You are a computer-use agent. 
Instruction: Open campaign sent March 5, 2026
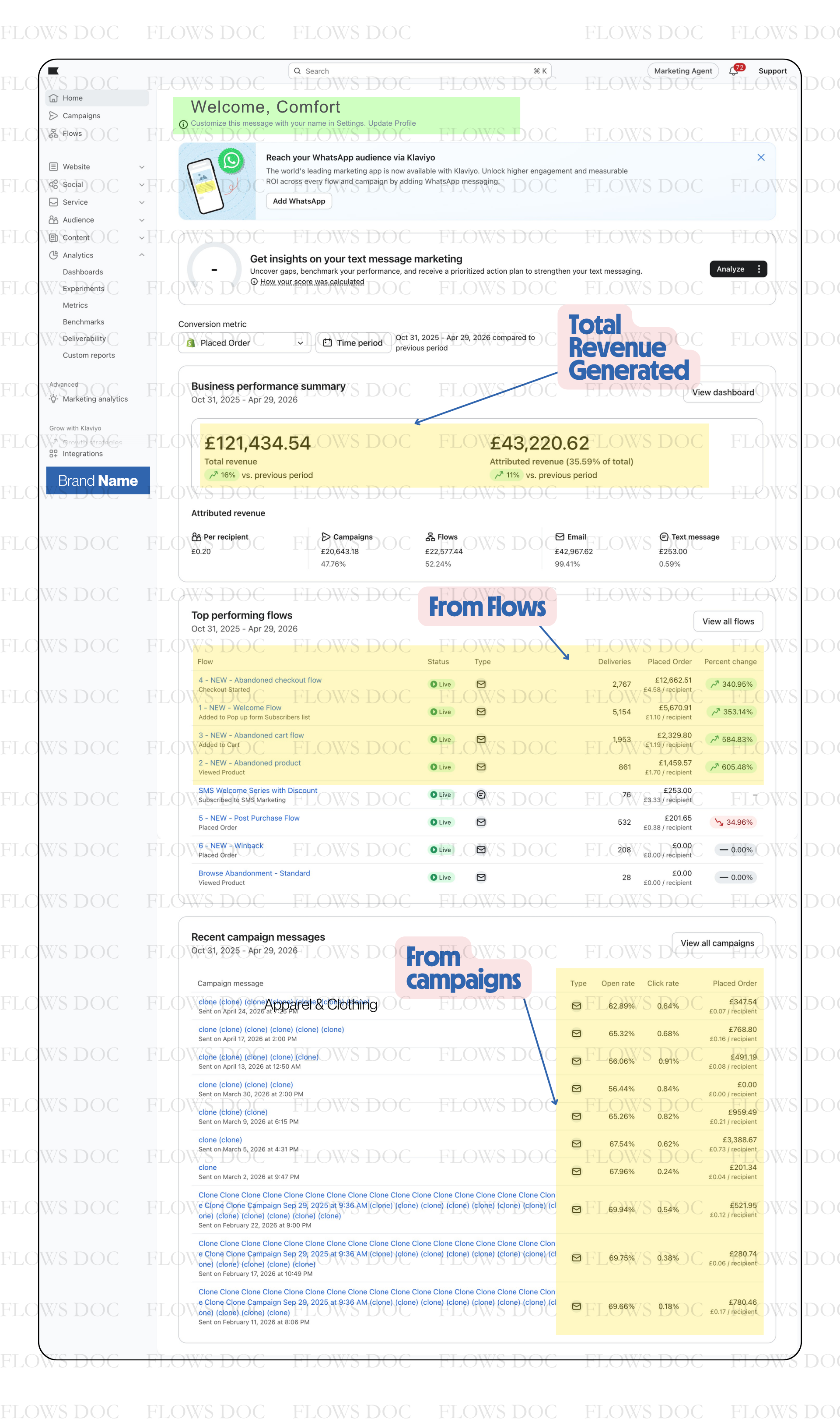click(x=220, y=1140)
